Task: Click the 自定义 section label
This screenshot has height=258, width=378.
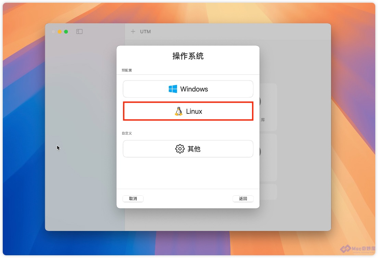Action: click(x=127, y=133)
